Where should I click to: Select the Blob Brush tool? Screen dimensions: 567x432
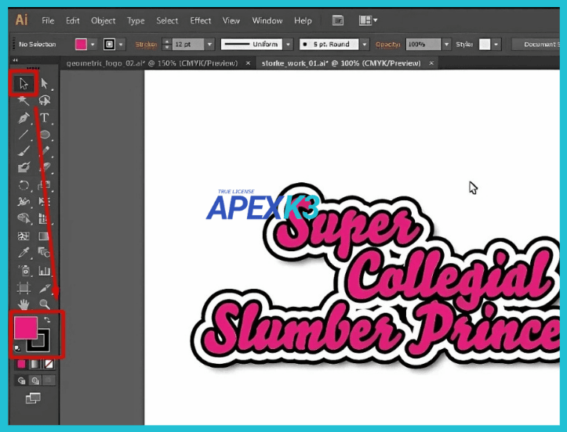24,167
